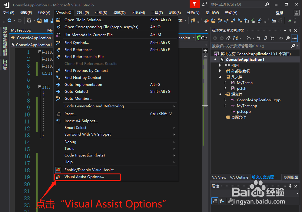Click the Show All Files icon in Solution Explorer
This screenshot has height=212, width=302.
pyautogui.click(x=272, y=38)
